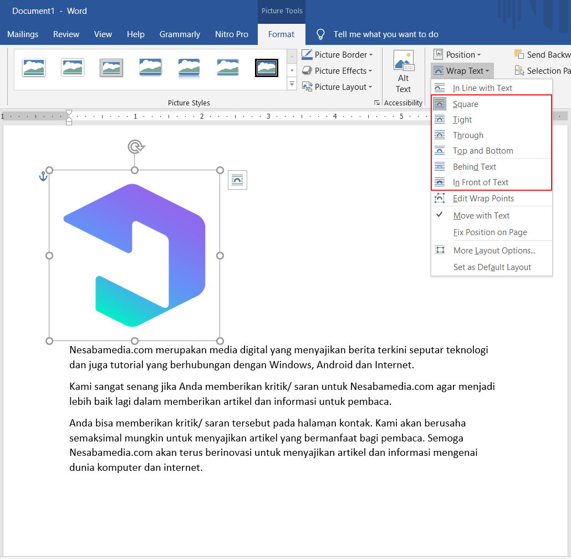This screenshot has width=571, height=559.
Task: Click the paragraph starting 'Kami sangat senang'
Action: pyautogui.click(x=282, y=394)
